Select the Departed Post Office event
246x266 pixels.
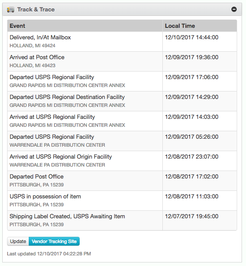click(122, 181)
